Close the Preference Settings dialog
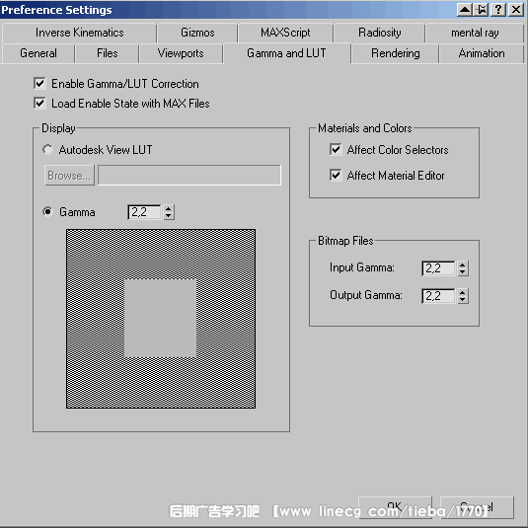 (x=516, y=10)
